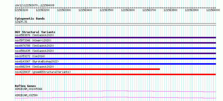The image size is (223, 101).
Task: Click the 12q24.31 cytogenetic band line
Action: [115, 24]
